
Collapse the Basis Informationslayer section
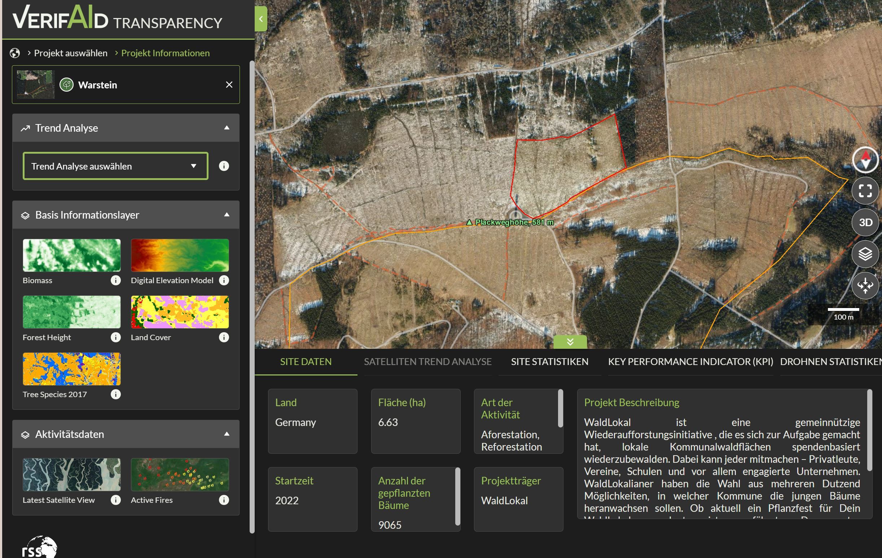227,215
